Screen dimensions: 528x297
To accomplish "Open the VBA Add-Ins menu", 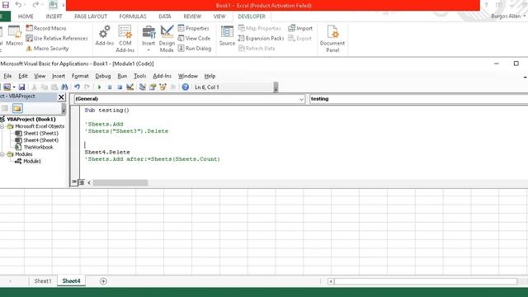I will point(162,76).
